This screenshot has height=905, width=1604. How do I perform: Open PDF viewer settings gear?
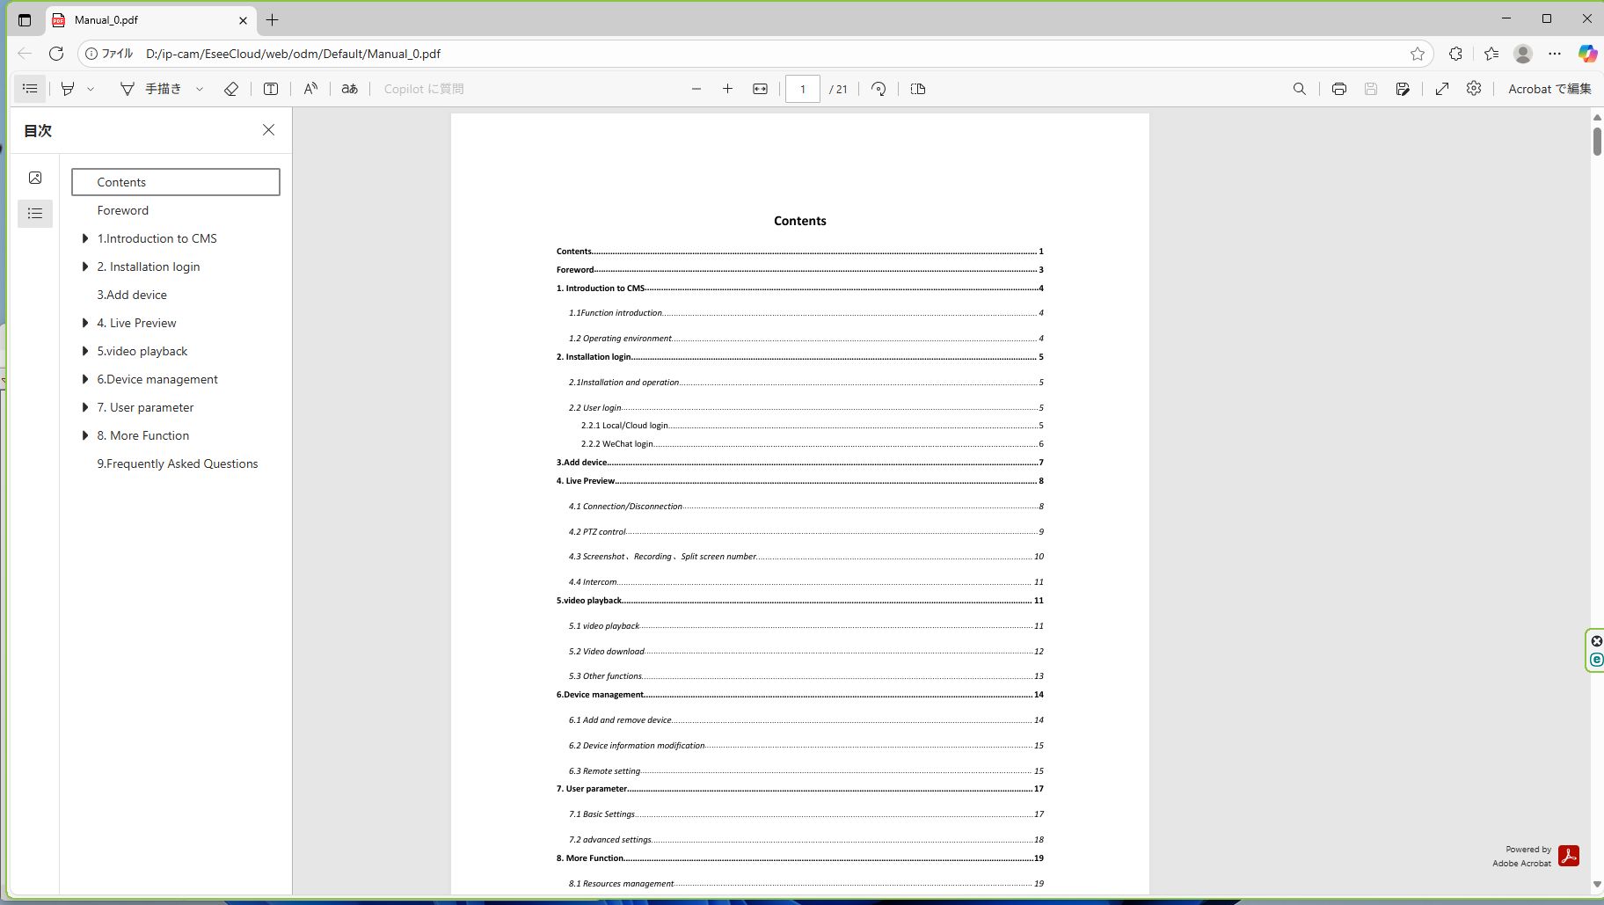[x=1474, y=89]
